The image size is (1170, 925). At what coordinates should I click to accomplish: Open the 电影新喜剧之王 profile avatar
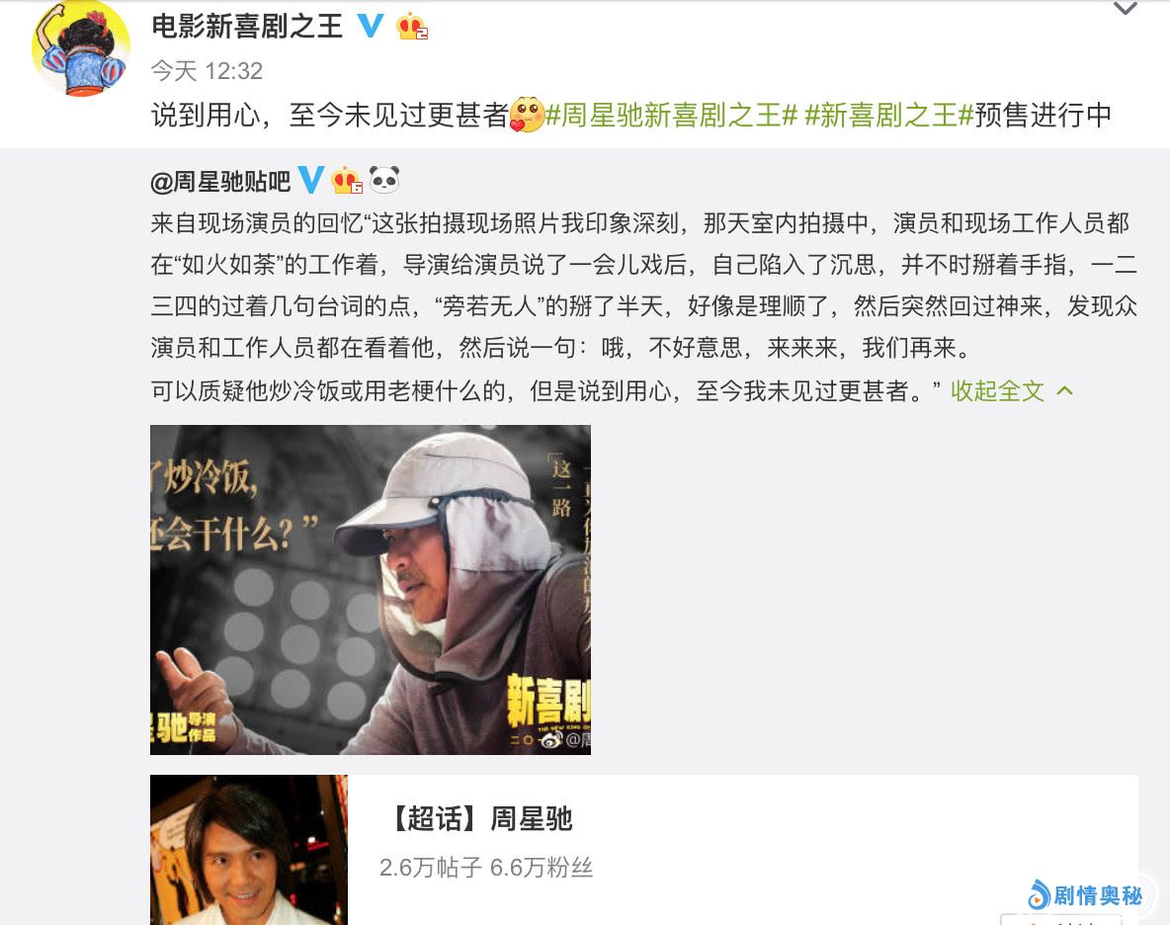(81, 49)
